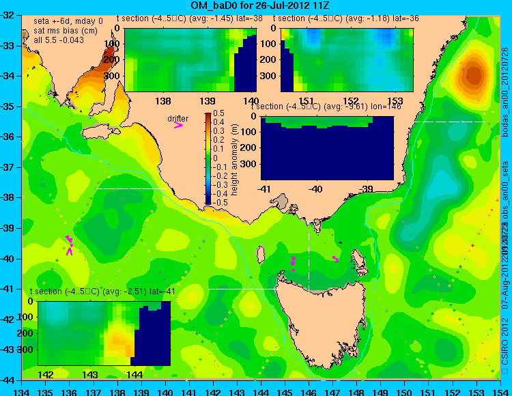This screenshot has width=512, height=396.
Task: Click the 152 tick label under lat=-36 section
Action: [351, 101]
